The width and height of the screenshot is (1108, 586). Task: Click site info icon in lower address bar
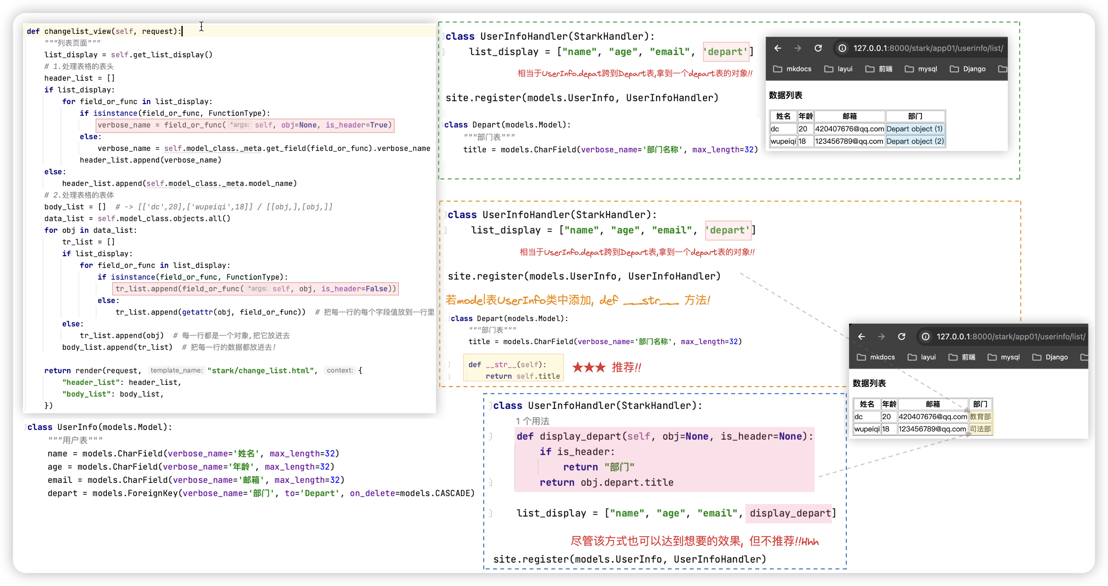pyautogui.click(x=925, y=336)
